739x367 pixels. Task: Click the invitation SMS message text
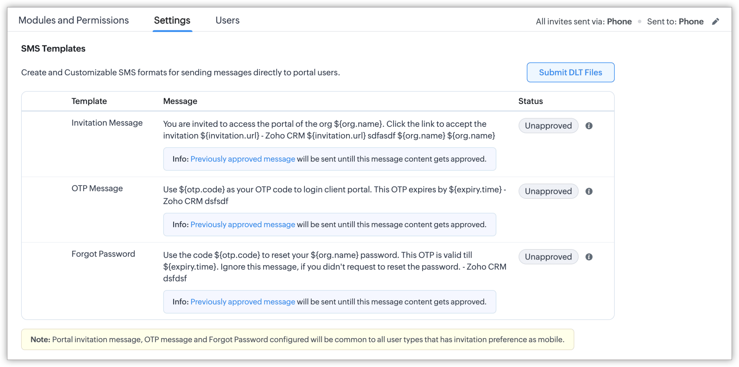(329, 130)
